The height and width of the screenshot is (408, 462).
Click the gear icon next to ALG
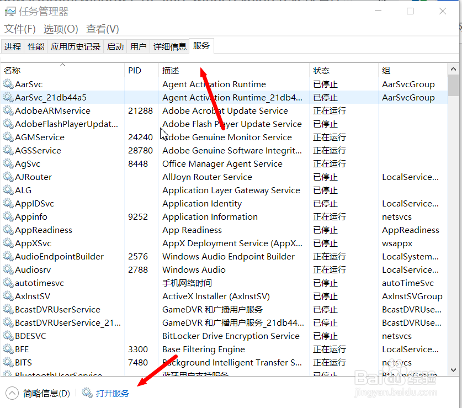click(8, 190)
